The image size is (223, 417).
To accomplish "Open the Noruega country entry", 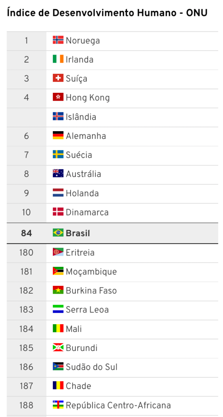I will (83, 41).
